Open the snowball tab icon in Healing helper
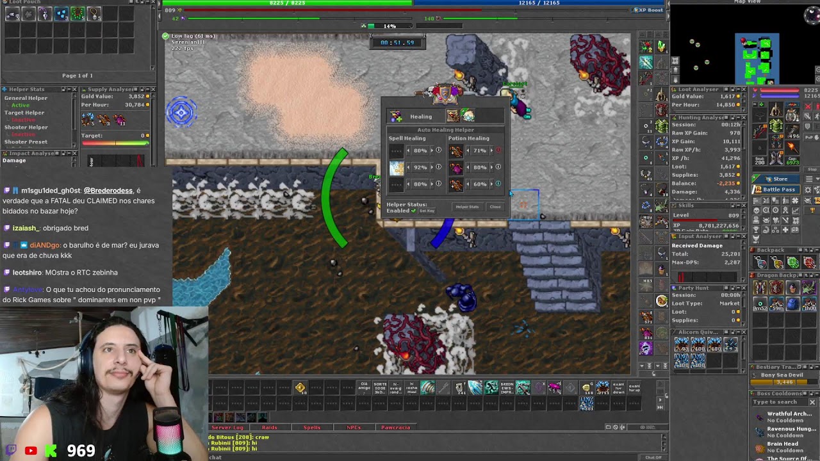This screenshot has height=461, width=820. 468,116
